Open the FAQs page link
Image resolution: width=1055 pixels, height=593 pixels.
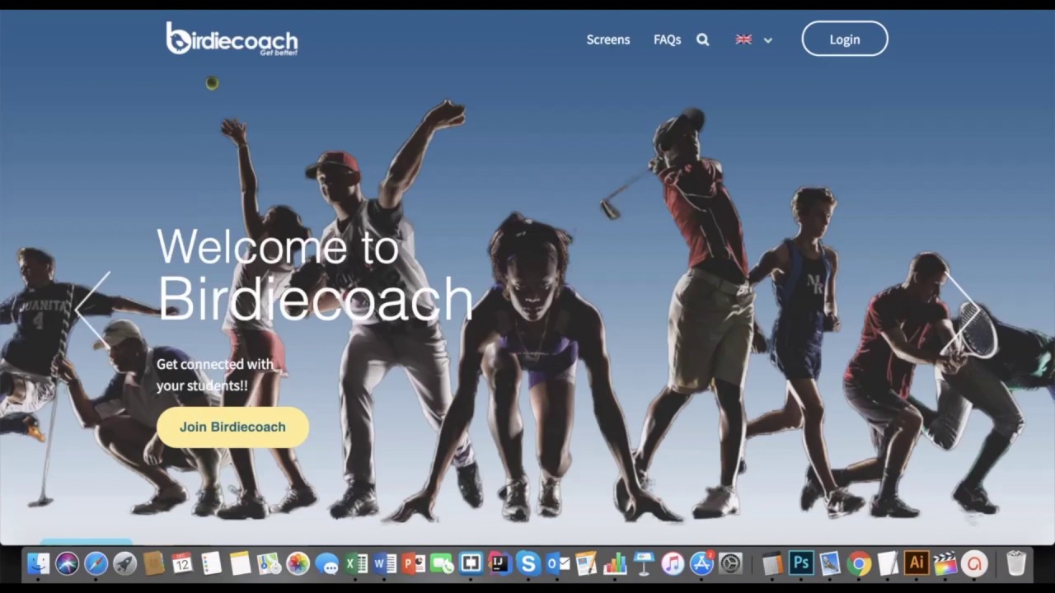667,40
